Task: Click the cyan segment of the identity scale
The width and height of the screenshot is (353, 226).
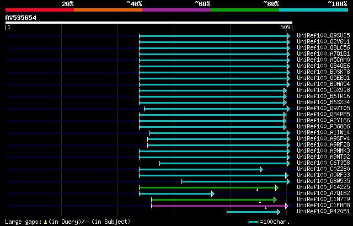Action: pyautogui.click(x=314, y=10)
